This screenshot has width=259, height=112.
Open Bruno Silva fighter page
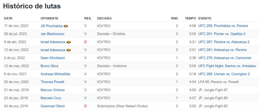pos(49,66)
